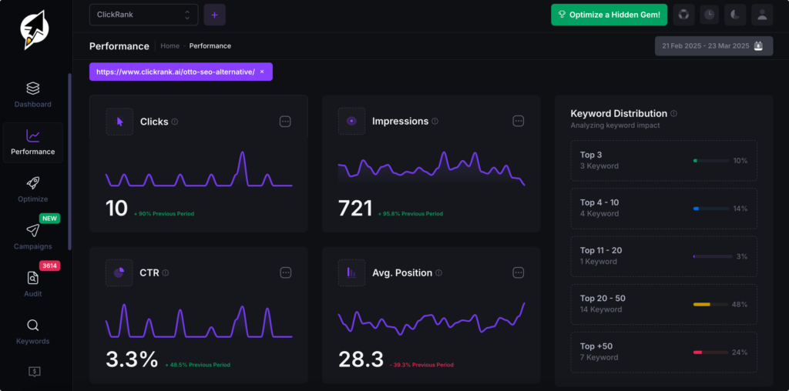Click the Avg. Position sparkline chart
The image size is (789, 391).
[431, 319]
